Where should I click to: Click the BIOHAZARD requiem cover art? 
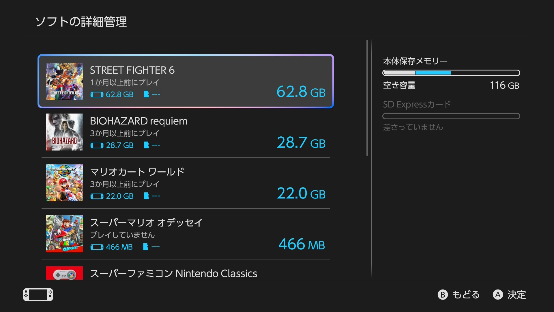coord(65,132)
